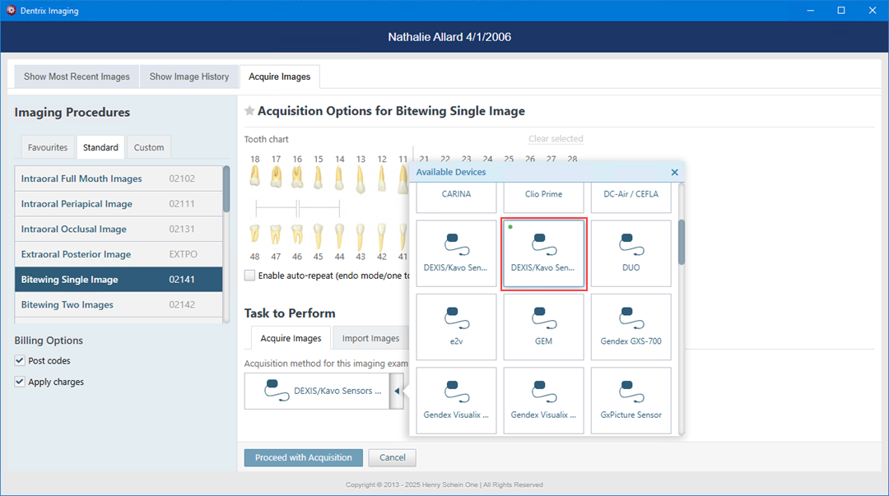Click the Available Devices scrollbar

(681, 242)
